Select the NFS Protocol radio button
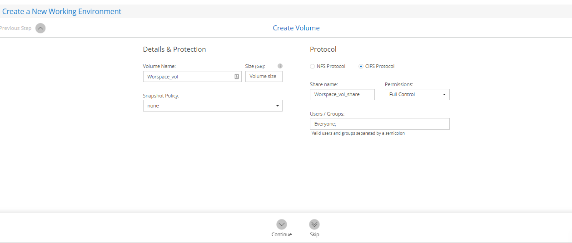The image size is (572, 243). (x=312, y=66)
